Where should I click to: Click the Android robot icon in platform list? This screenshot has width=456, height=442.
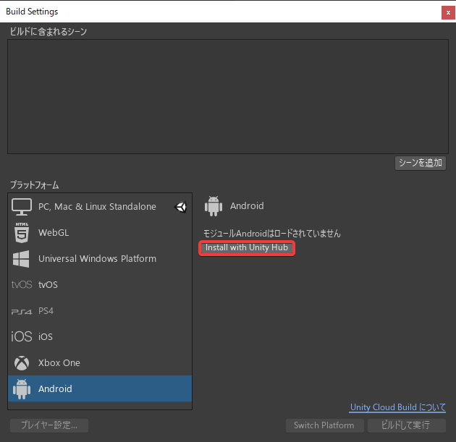click(22, 388)
